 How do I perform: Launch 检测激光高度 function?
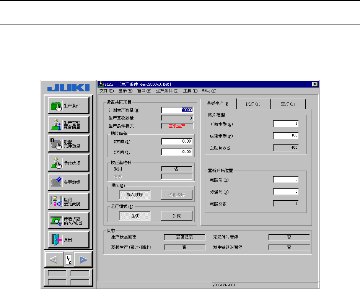tap(68, 201)
